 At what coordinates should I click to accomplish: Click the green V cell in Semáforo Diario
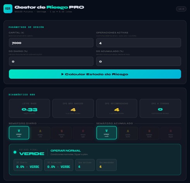tap(19, 133)
